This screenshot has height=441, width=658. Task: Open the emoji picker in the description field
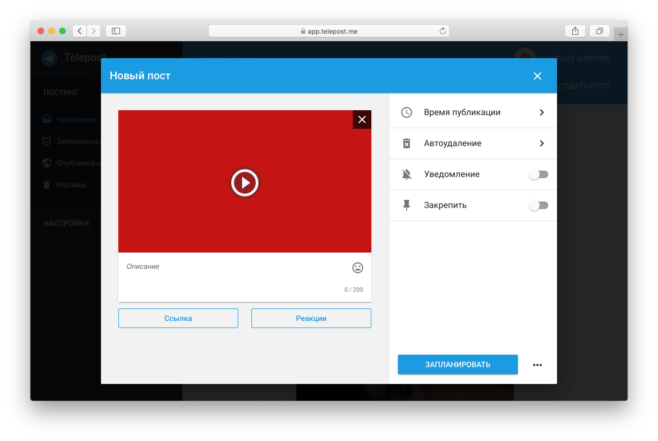[x=357, y=268]
